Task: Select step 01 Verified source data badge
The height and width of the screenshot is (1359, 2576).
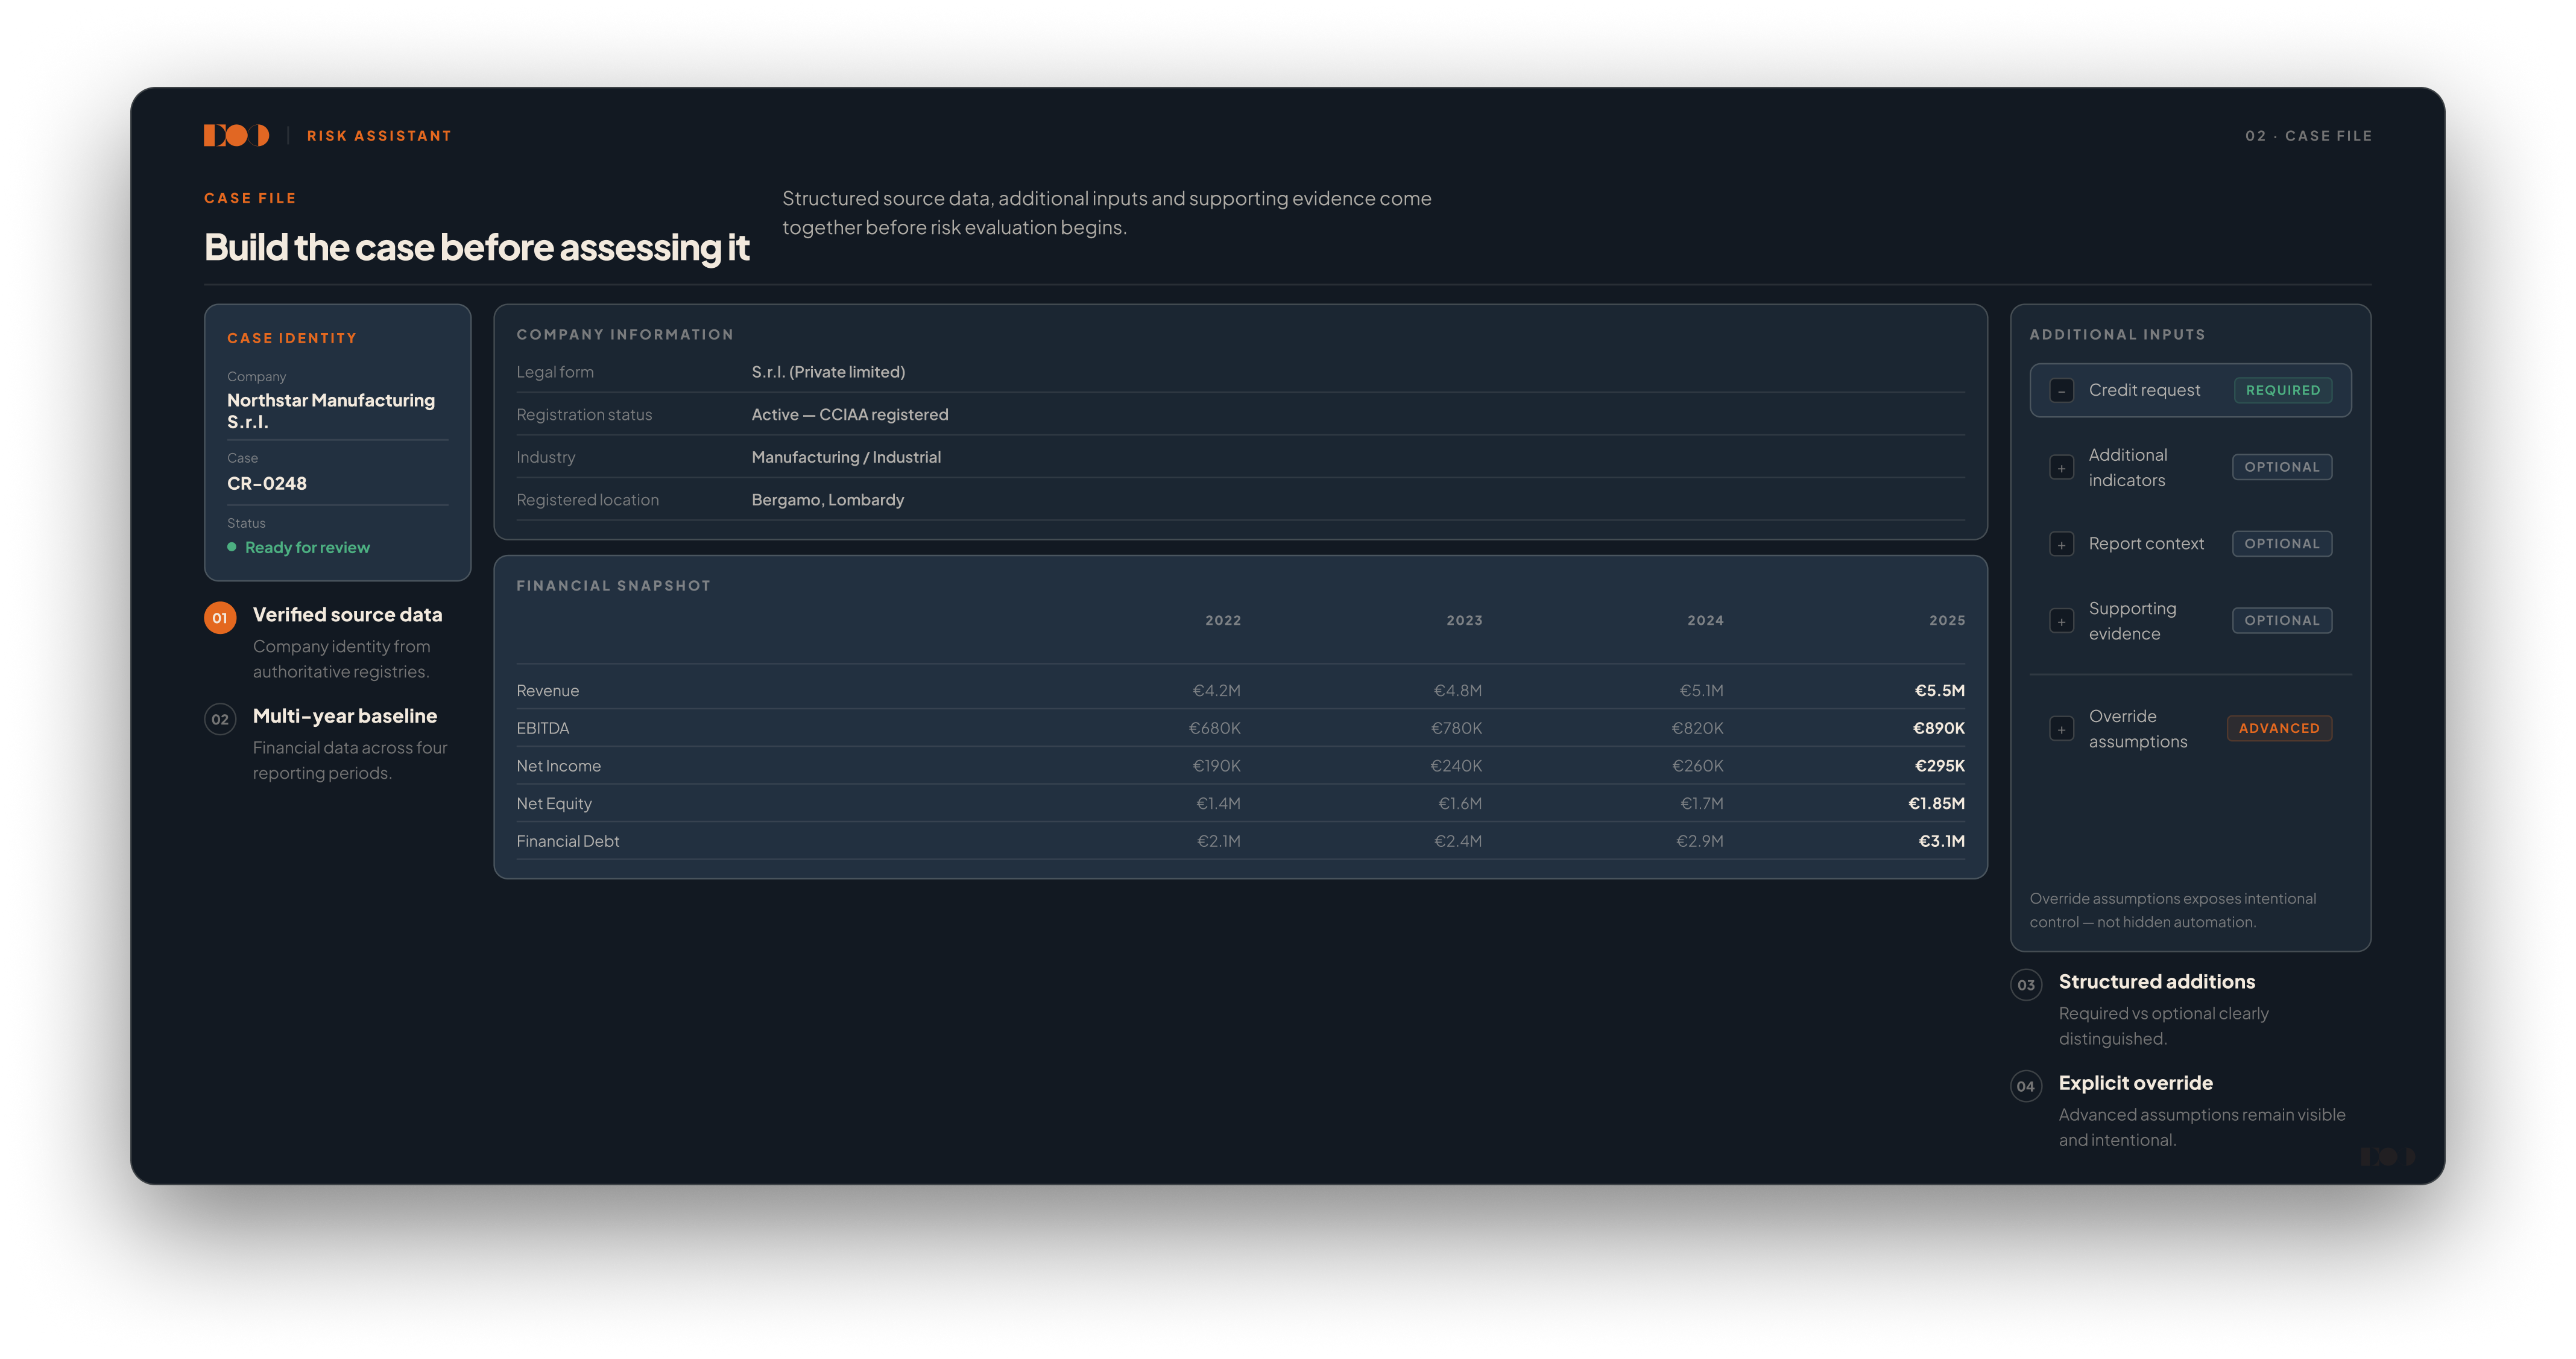Action: [x=220, y=618]
